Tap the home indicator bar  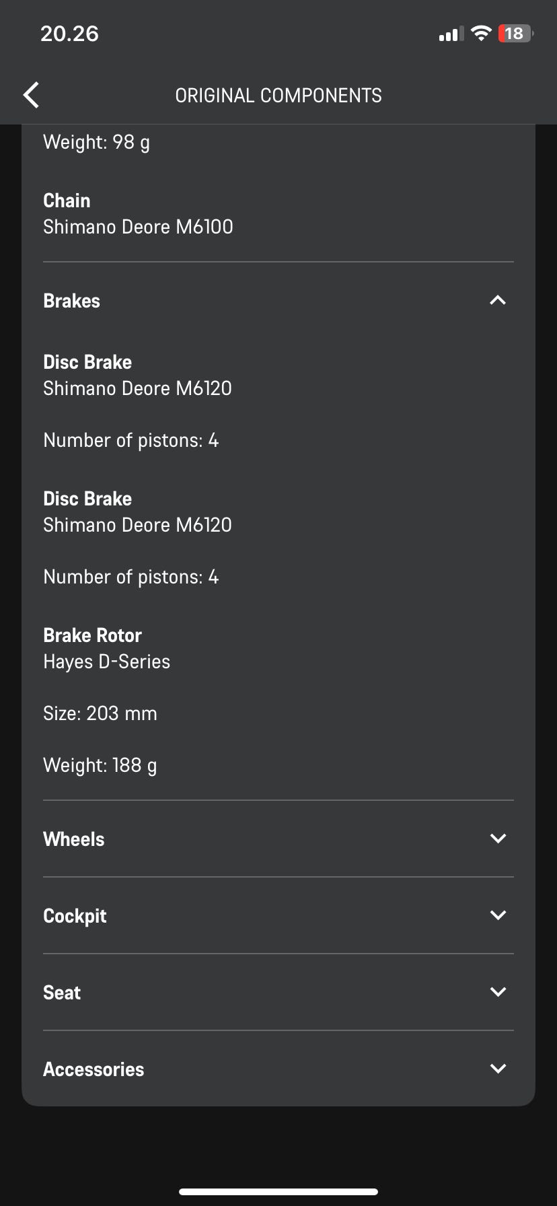[x=278, y=1192]
